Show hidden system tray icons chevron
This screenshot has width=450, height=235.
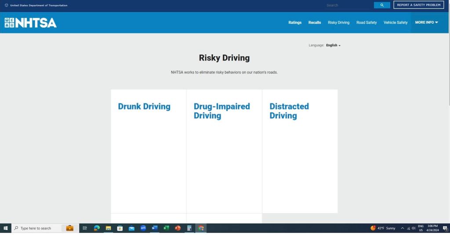pos(402,228)
